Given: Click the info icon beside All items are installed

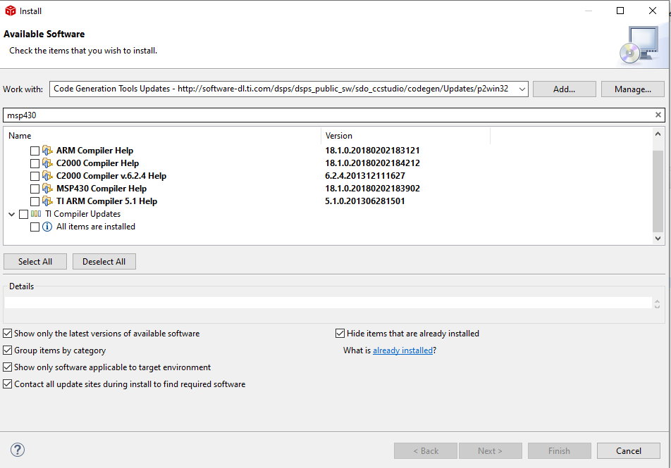Looking at the screenshot, I should pos(47,227).
